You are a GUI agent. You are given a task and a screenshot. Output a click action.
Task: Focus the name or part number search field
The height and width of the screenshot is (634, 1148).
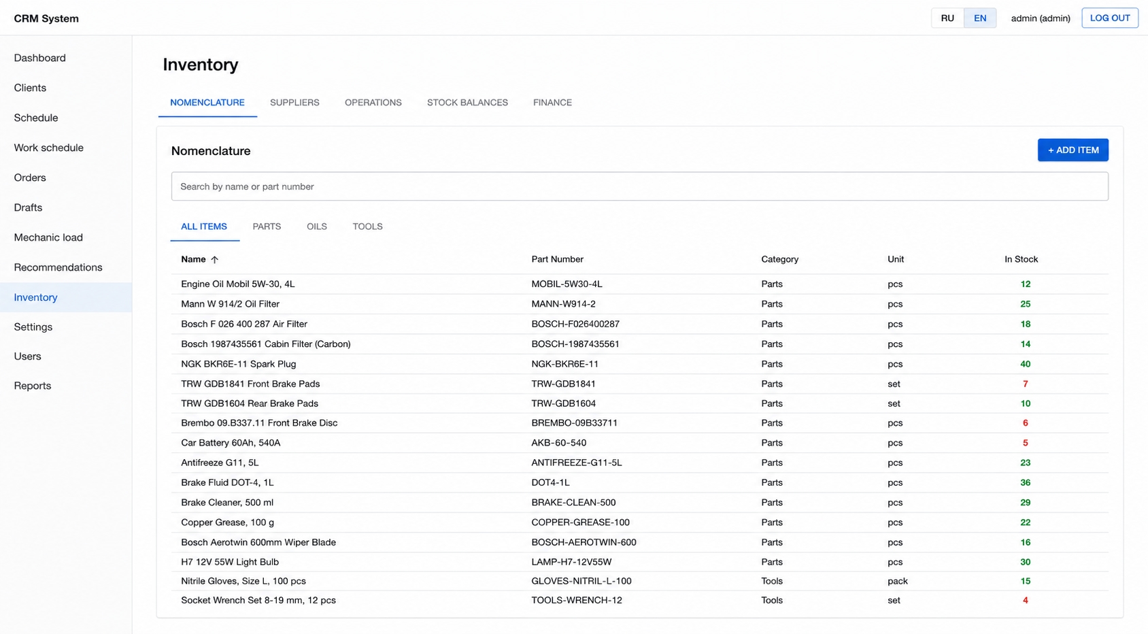[x=639, y=186]
